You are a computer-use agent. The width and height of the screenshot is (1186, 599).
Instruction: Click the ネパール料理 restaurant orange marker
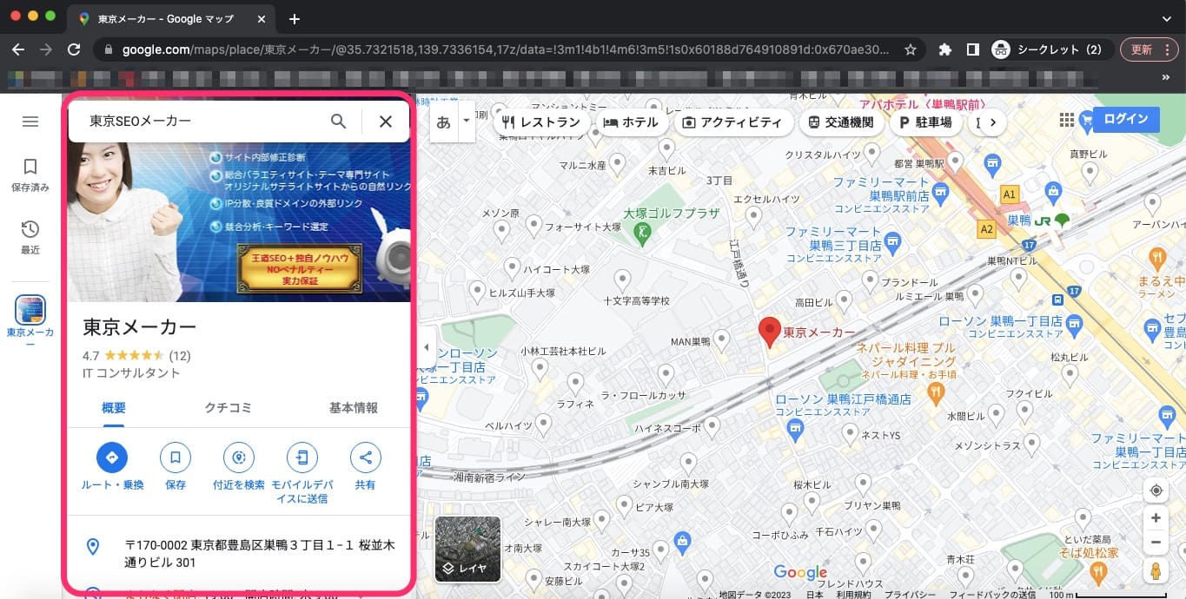tap(936, 395)
